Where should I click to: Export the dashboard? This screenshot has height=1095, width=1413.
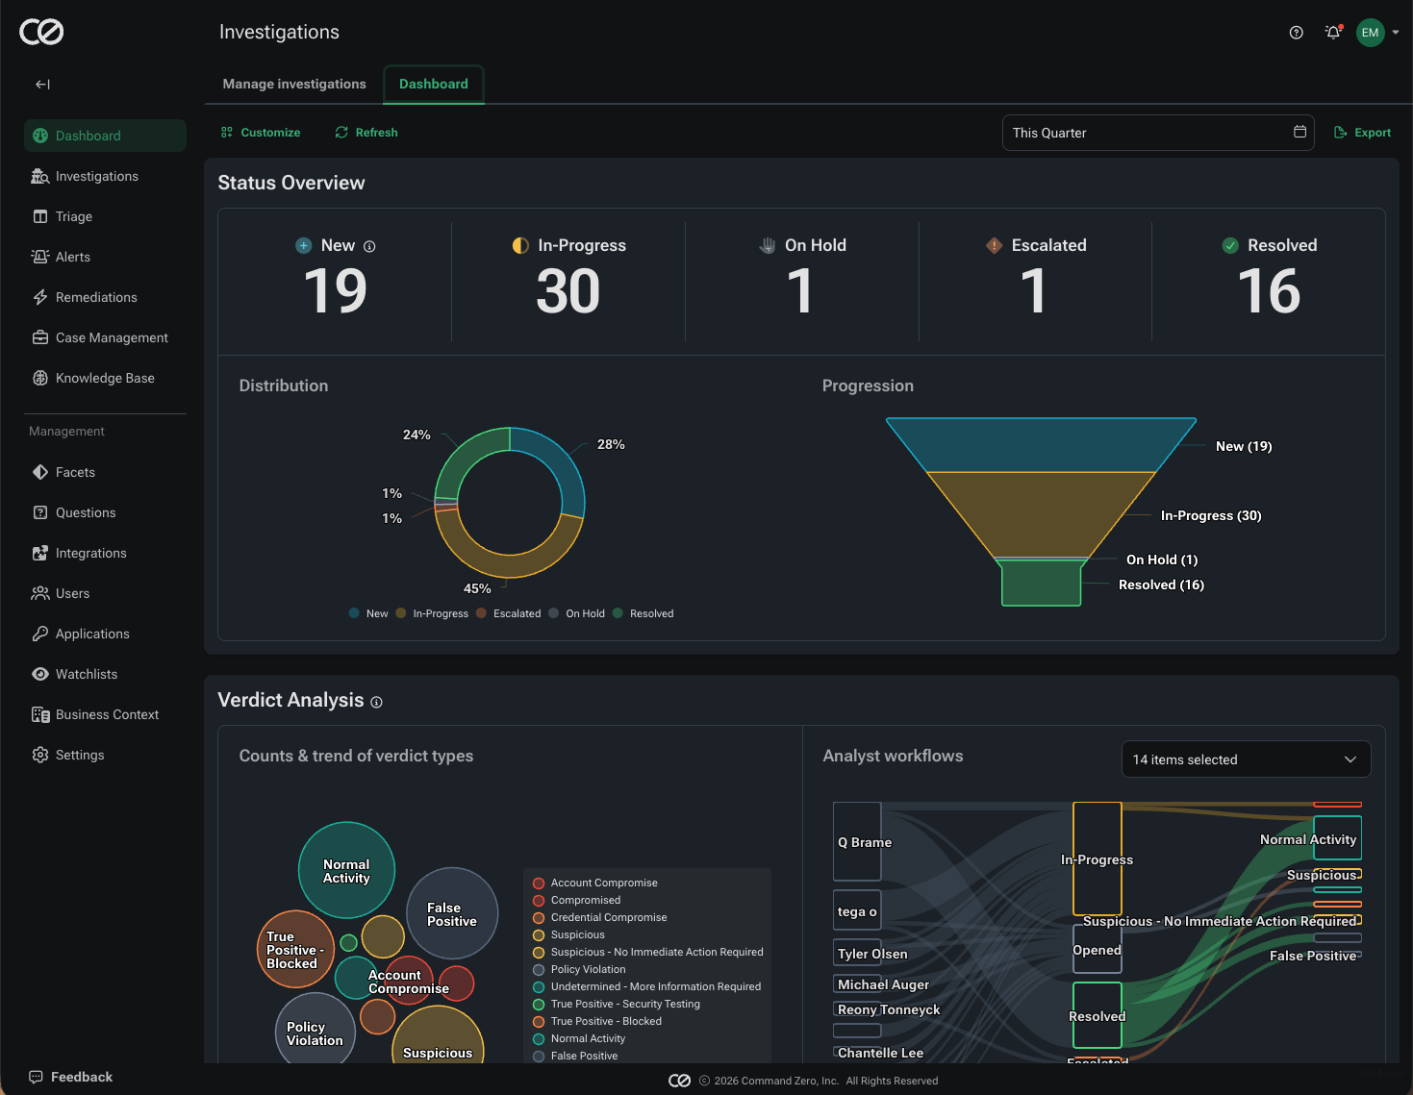[1362, 133]
